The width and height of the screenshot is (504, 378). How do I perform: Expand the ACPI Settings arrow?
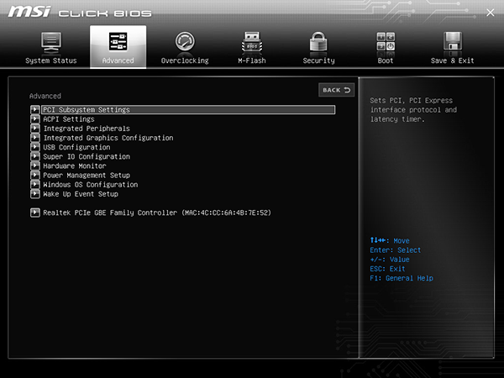[x=34, y=119]
